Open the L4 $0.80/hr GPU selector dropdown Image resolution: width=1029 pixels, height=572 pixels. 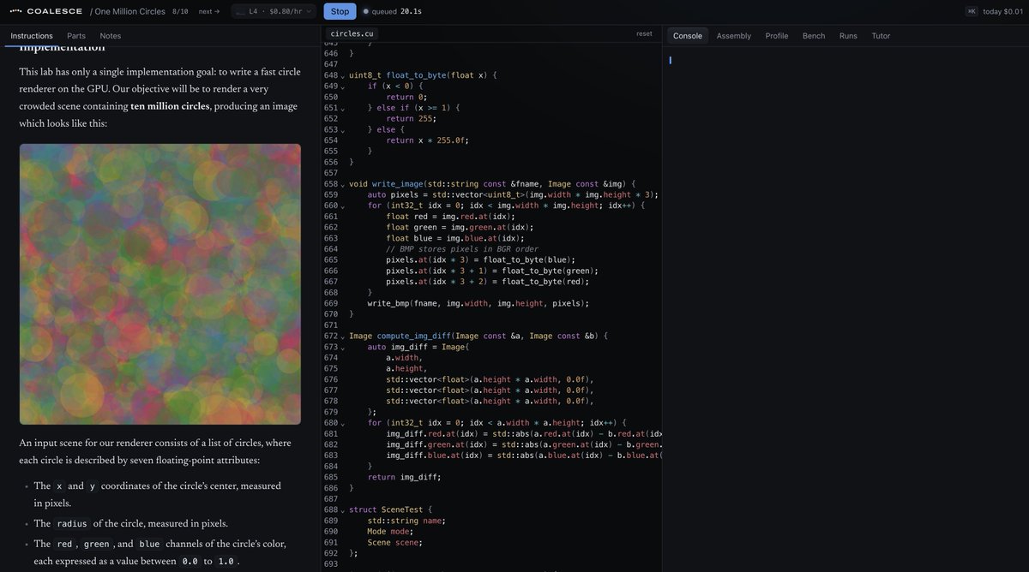tap(274, 11)
